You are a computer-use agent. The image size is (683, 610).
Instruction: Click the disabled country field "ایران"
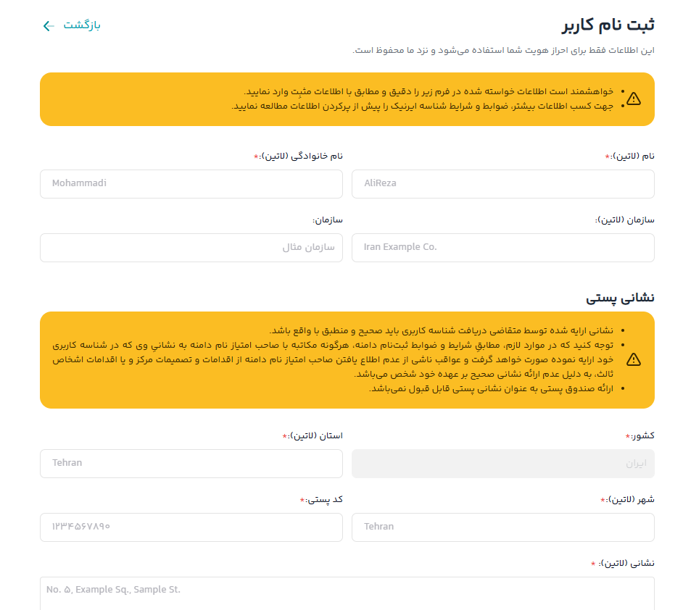[x=502, y=464]
